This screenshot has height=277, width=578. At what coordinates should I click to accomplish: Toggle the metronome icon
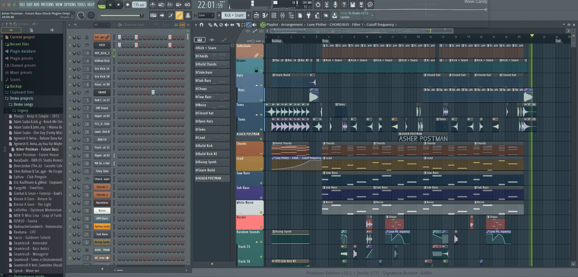[x=152, y=4]
